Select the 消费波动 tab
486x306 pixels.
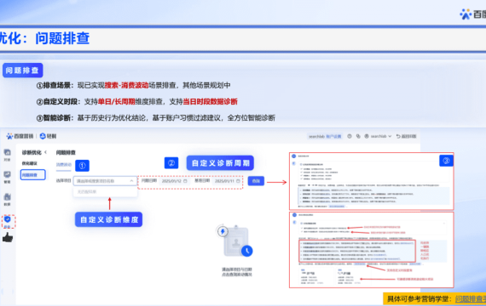pos(64,165)
